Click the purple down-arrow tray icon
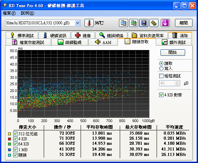198x163 pixels. point(165,23)
